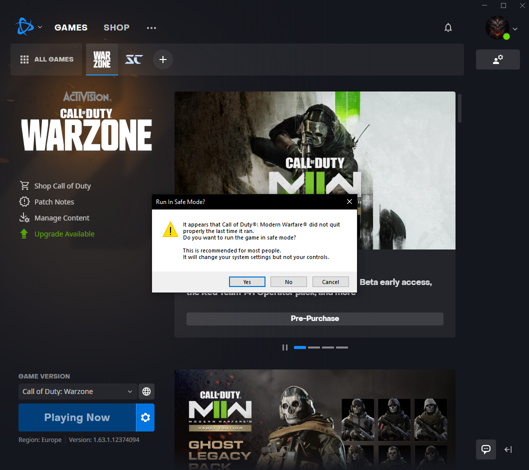
Task: Select the Warzone game tab
Action: 102,59
